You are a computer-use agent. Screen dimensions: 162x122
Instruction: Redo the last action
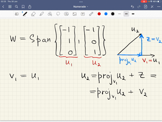139,7
